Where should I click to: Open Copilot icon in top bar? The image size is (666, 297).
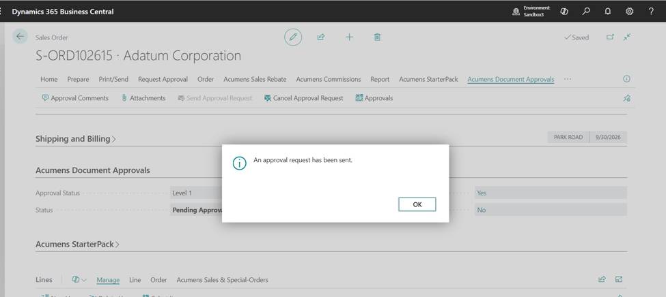click(564, 12)
